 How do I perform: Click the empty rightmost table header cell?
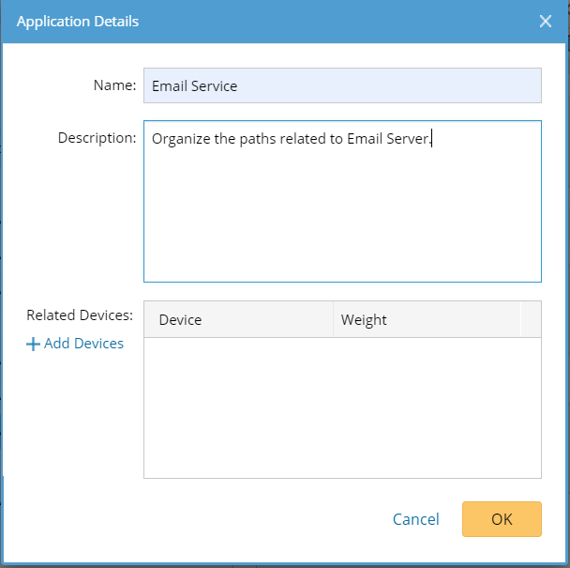click(x=531, y=320)
